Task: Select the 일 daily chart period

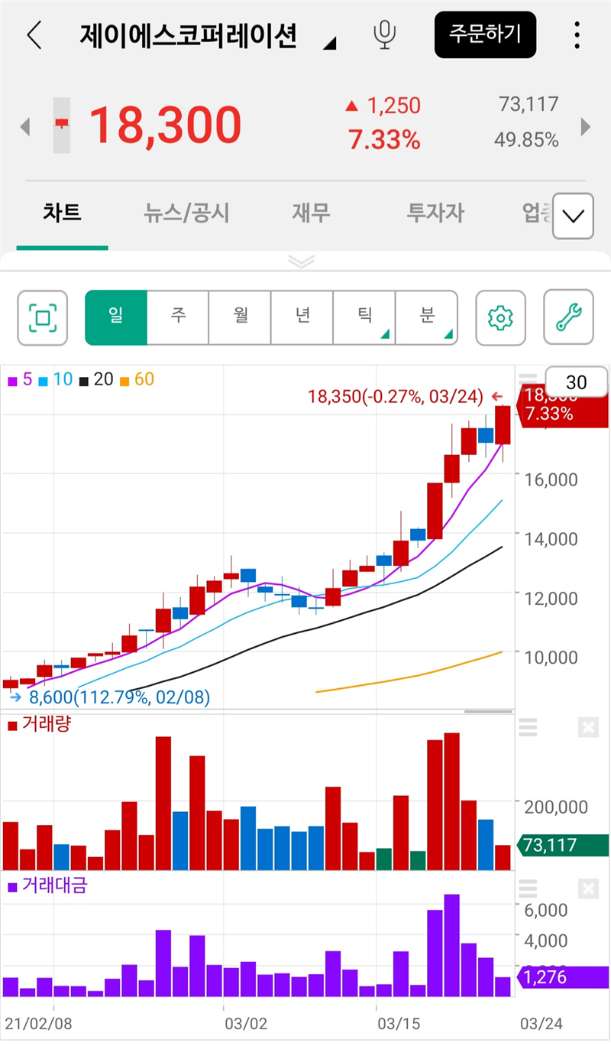Action: [116, 317]
